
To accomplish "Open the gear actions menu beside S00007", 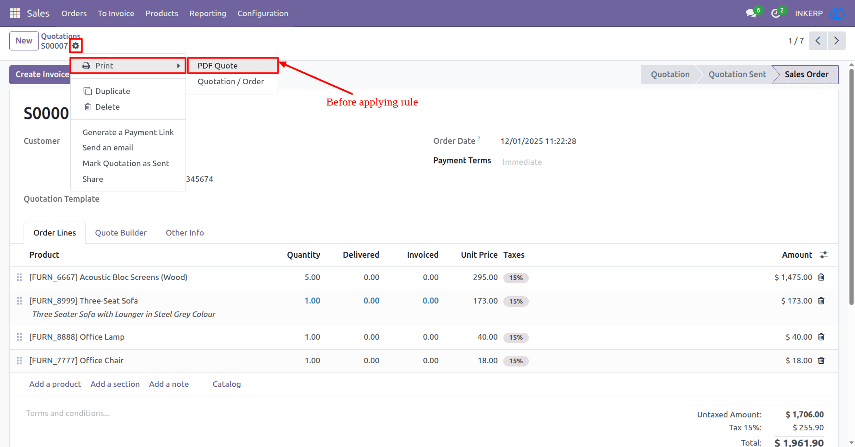I will pyautogui.click(x=76, y=46).
